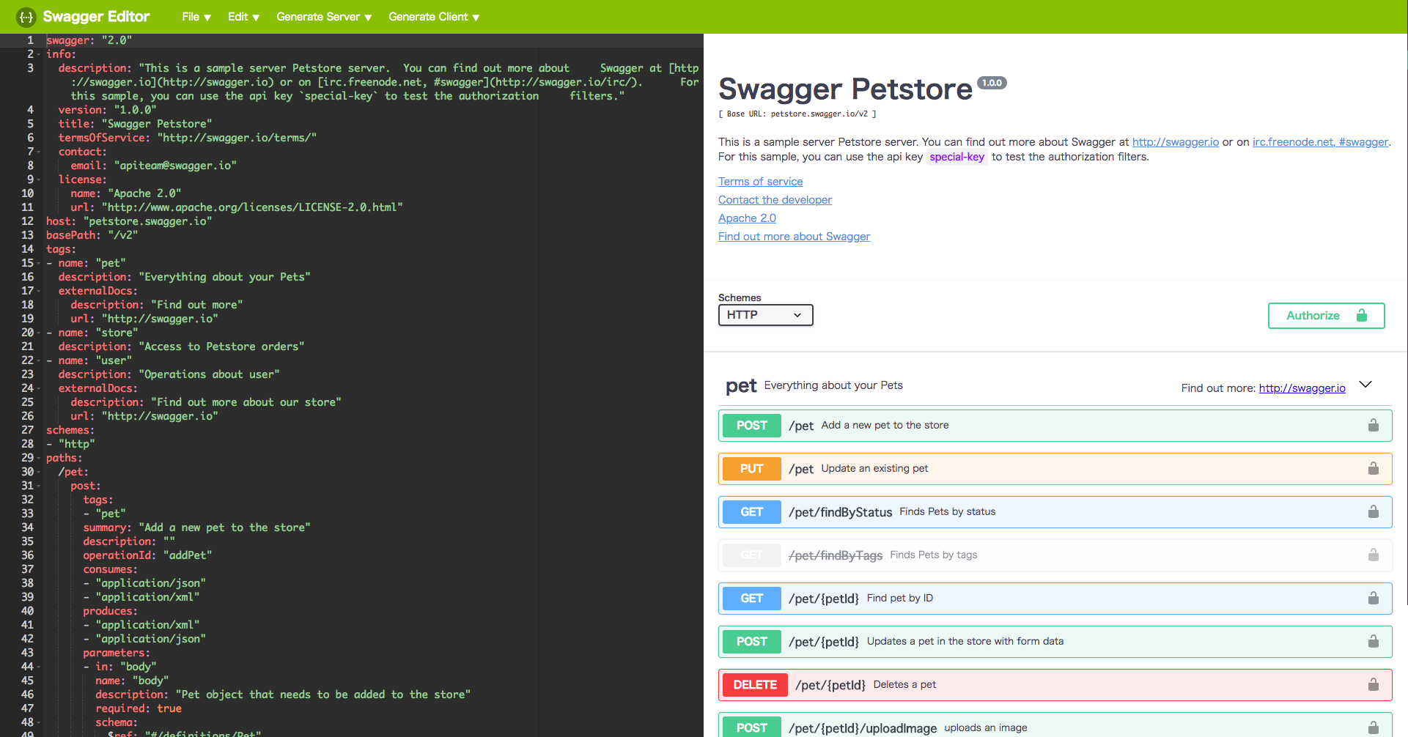This screenshot has height=737, width=1408.
Task: Open the http://swagger.io link in description
Action: coord(1175,142)
